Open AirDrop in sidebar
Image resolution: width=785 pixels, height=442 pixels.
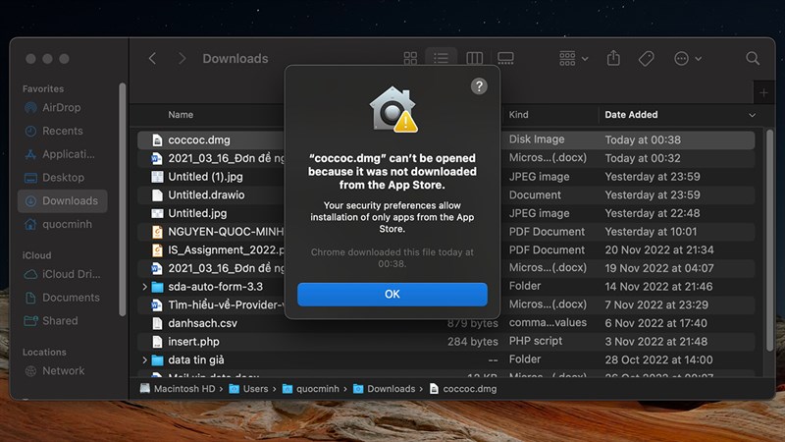62,107
